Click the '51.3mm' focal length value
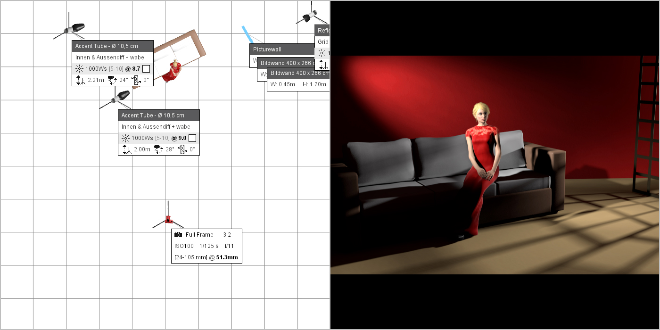660x330 pixels. [x=227, y=258]
